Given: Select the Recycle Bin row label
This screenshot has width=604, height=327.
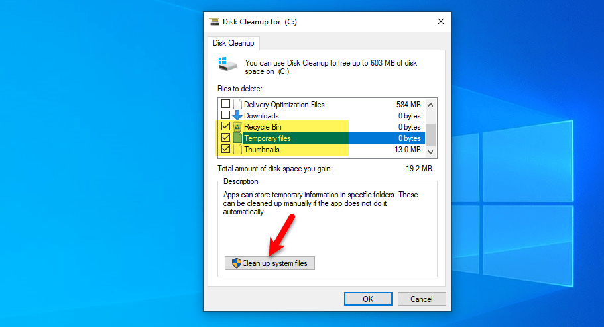Looking at the screenshot, I should (263, 127).
